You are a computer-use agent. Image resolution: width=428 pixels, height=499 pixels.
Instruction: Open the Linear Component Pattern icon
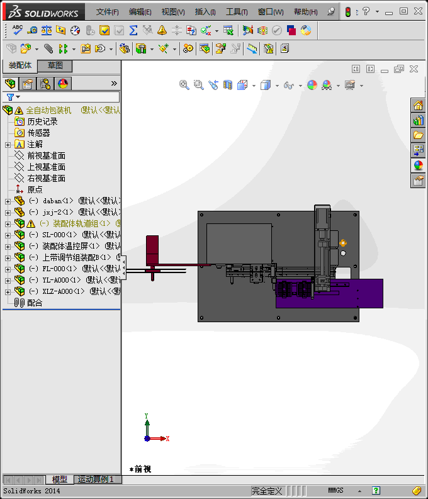(63, 48)
